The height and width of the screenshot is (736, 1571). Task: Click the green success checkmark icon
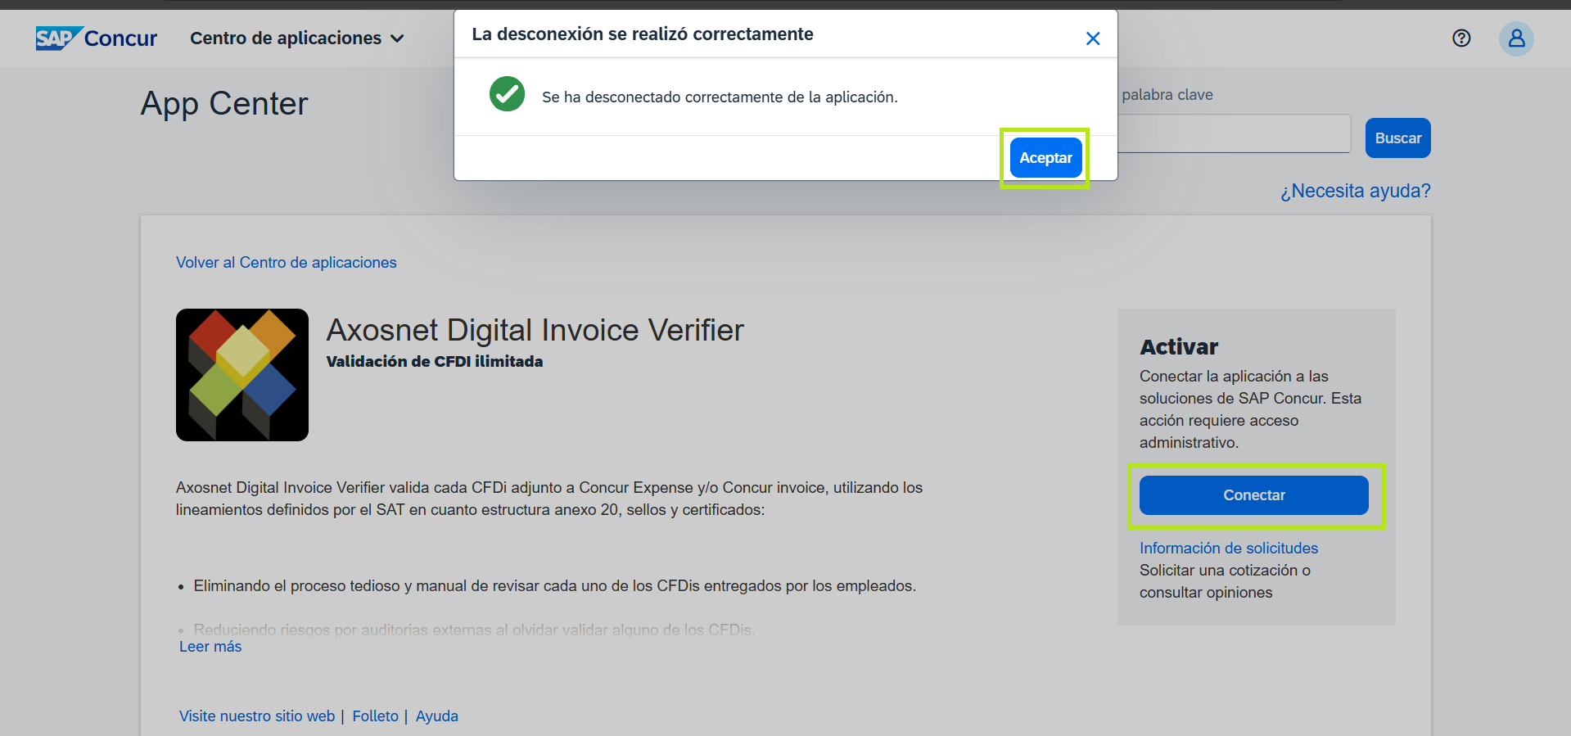(507, 94)
